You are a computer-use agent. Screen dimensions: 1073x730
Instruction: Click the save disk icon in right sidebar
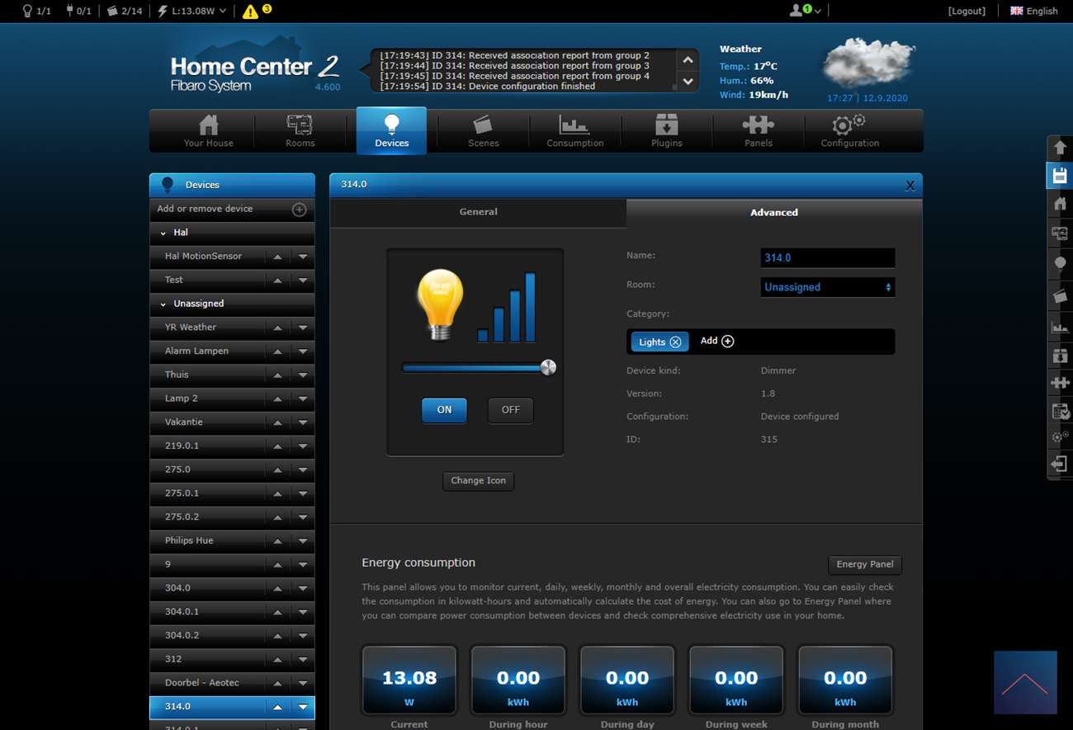(x=1060, y=175)
